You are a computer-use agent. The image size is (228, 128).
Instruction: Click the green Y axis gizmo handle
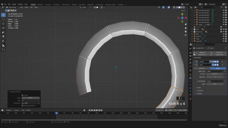pyautogui.click(x=182, y=14)
